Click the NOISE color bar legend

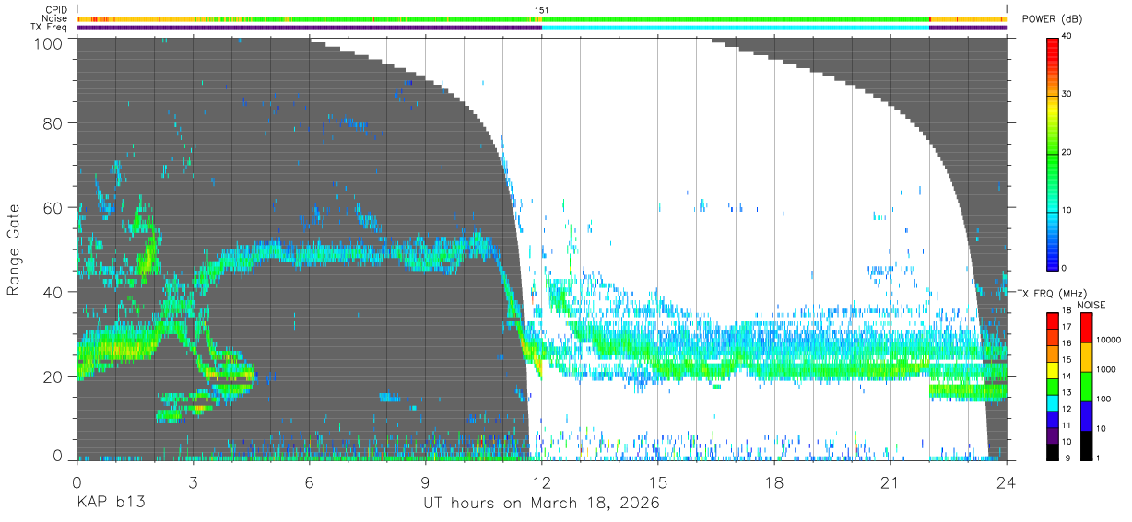[1086, 385]
